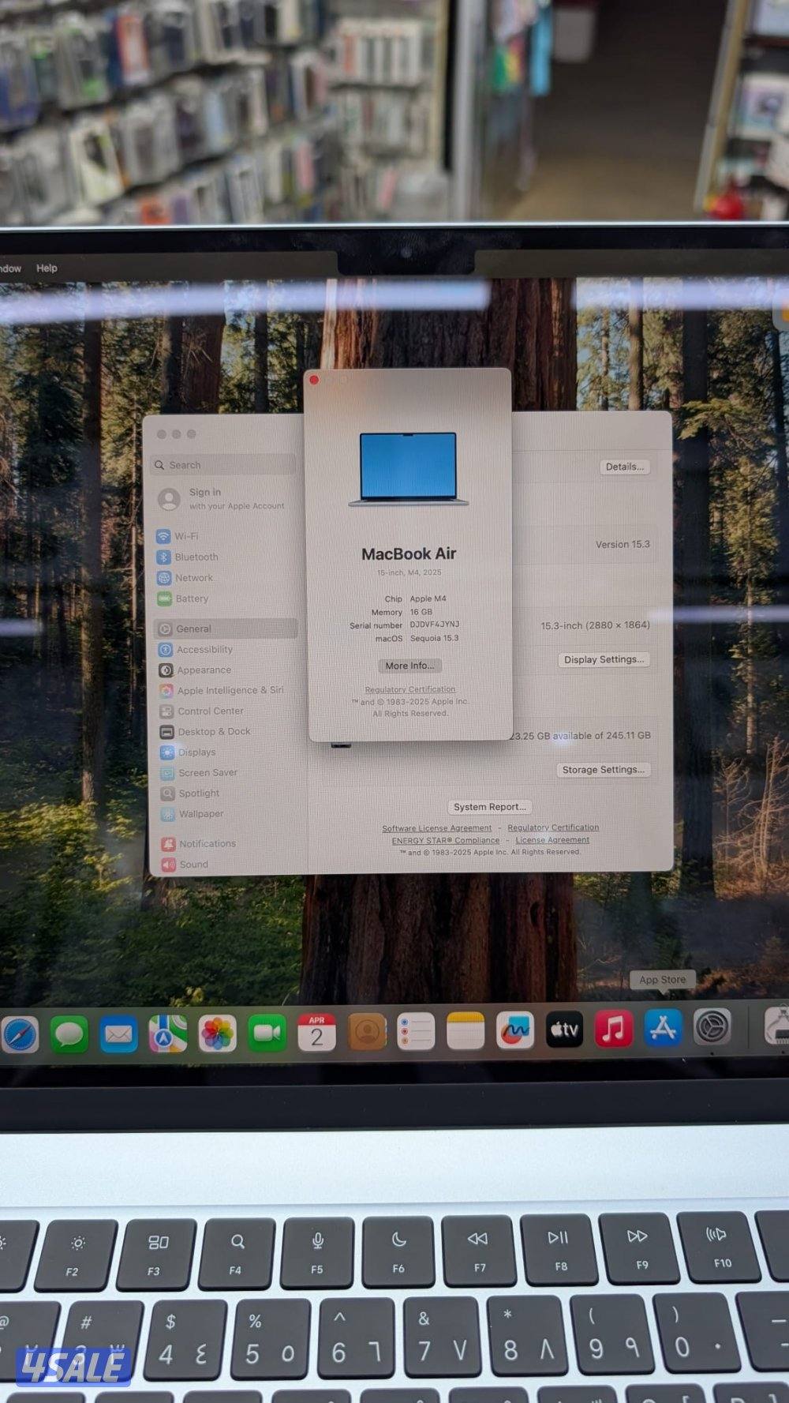The image size is (789, 1403).
Task: Open License Agreement link
Action: (552, 840)
